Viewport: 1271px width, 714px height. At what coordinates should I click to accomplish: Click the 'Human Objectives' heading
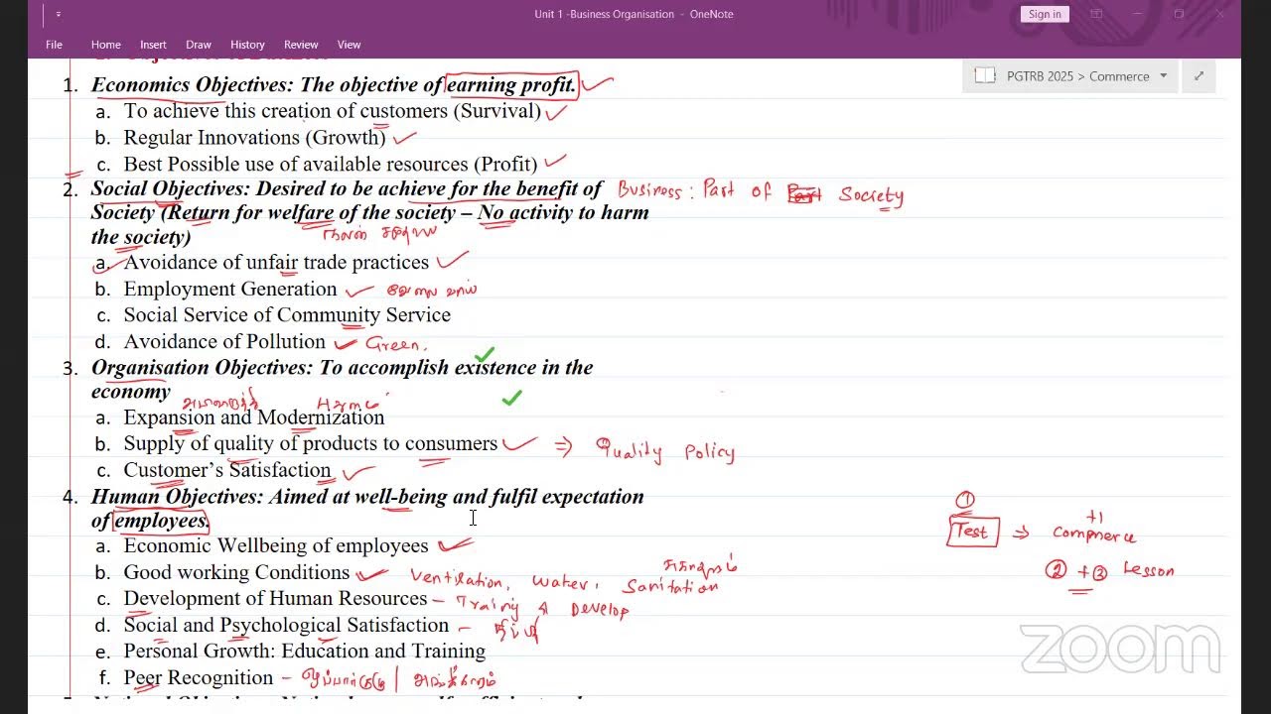[x=177, y=497]
